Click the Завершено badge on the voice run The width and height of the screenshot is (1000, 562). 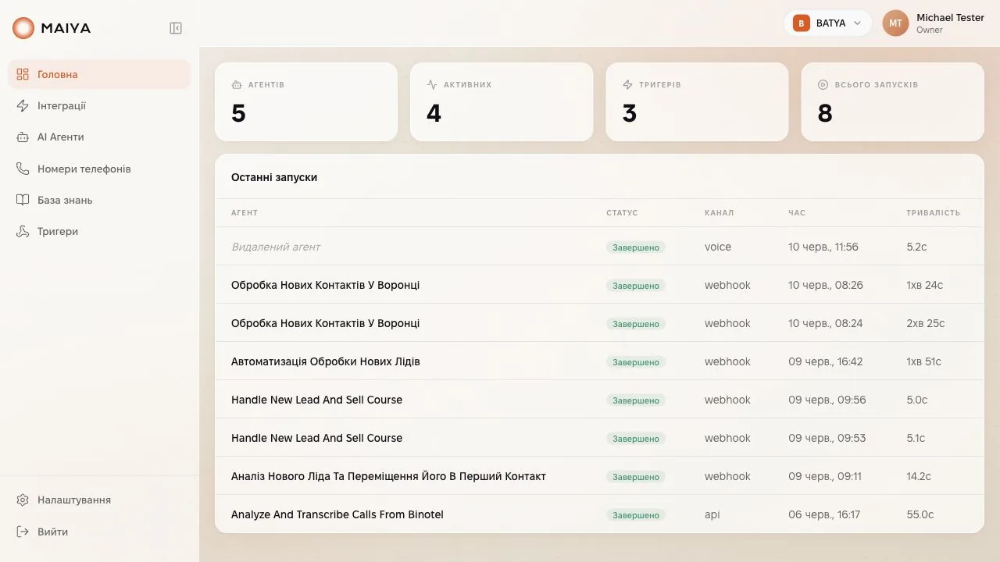(x=636, y=247)
